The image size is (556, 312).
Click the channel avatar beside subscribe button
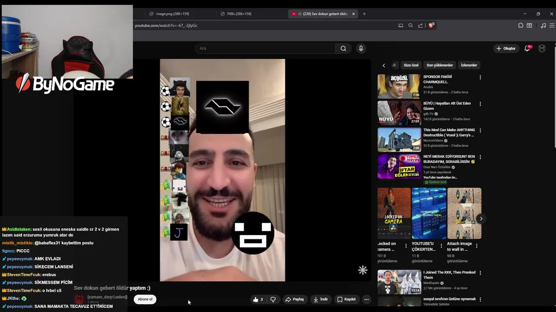[x=79, y=299]
